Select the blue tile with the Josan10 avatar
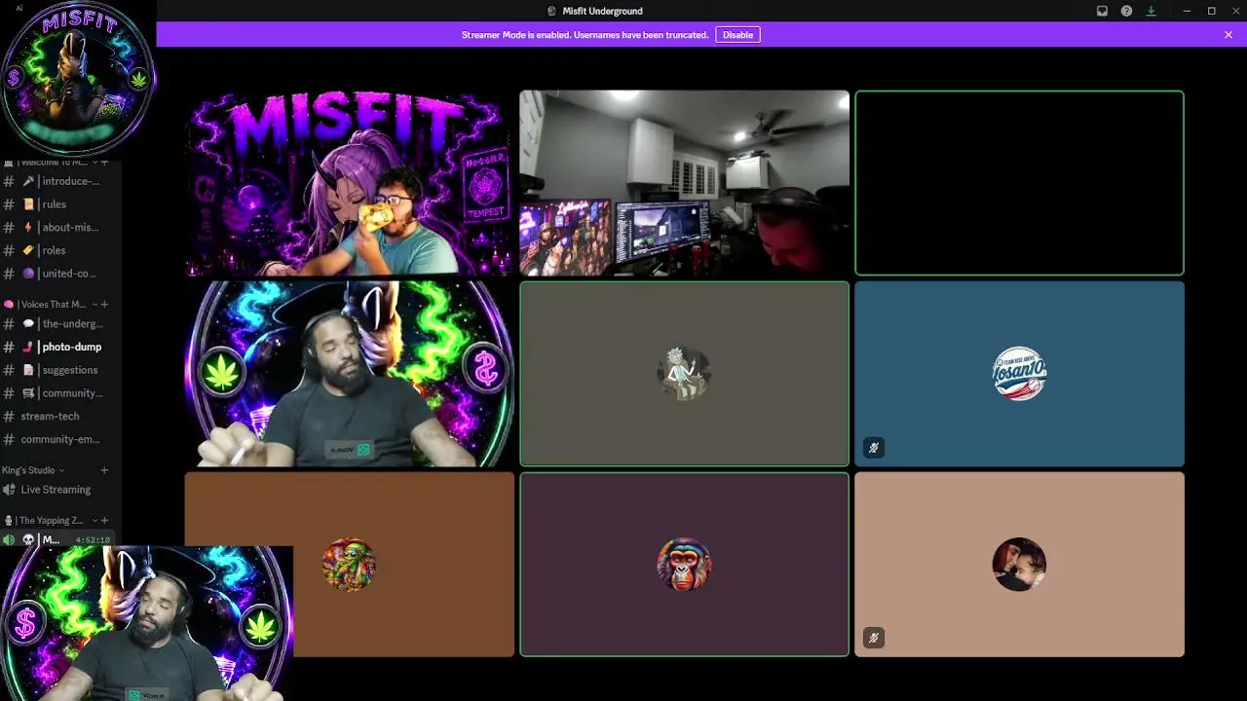 [1019, 374]
